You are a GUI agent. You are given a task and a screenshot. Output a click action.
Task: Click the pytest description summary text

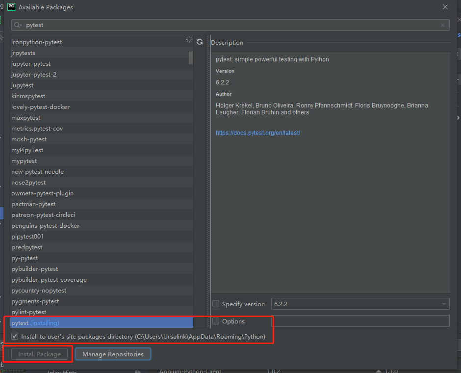(x=272, y=59)
